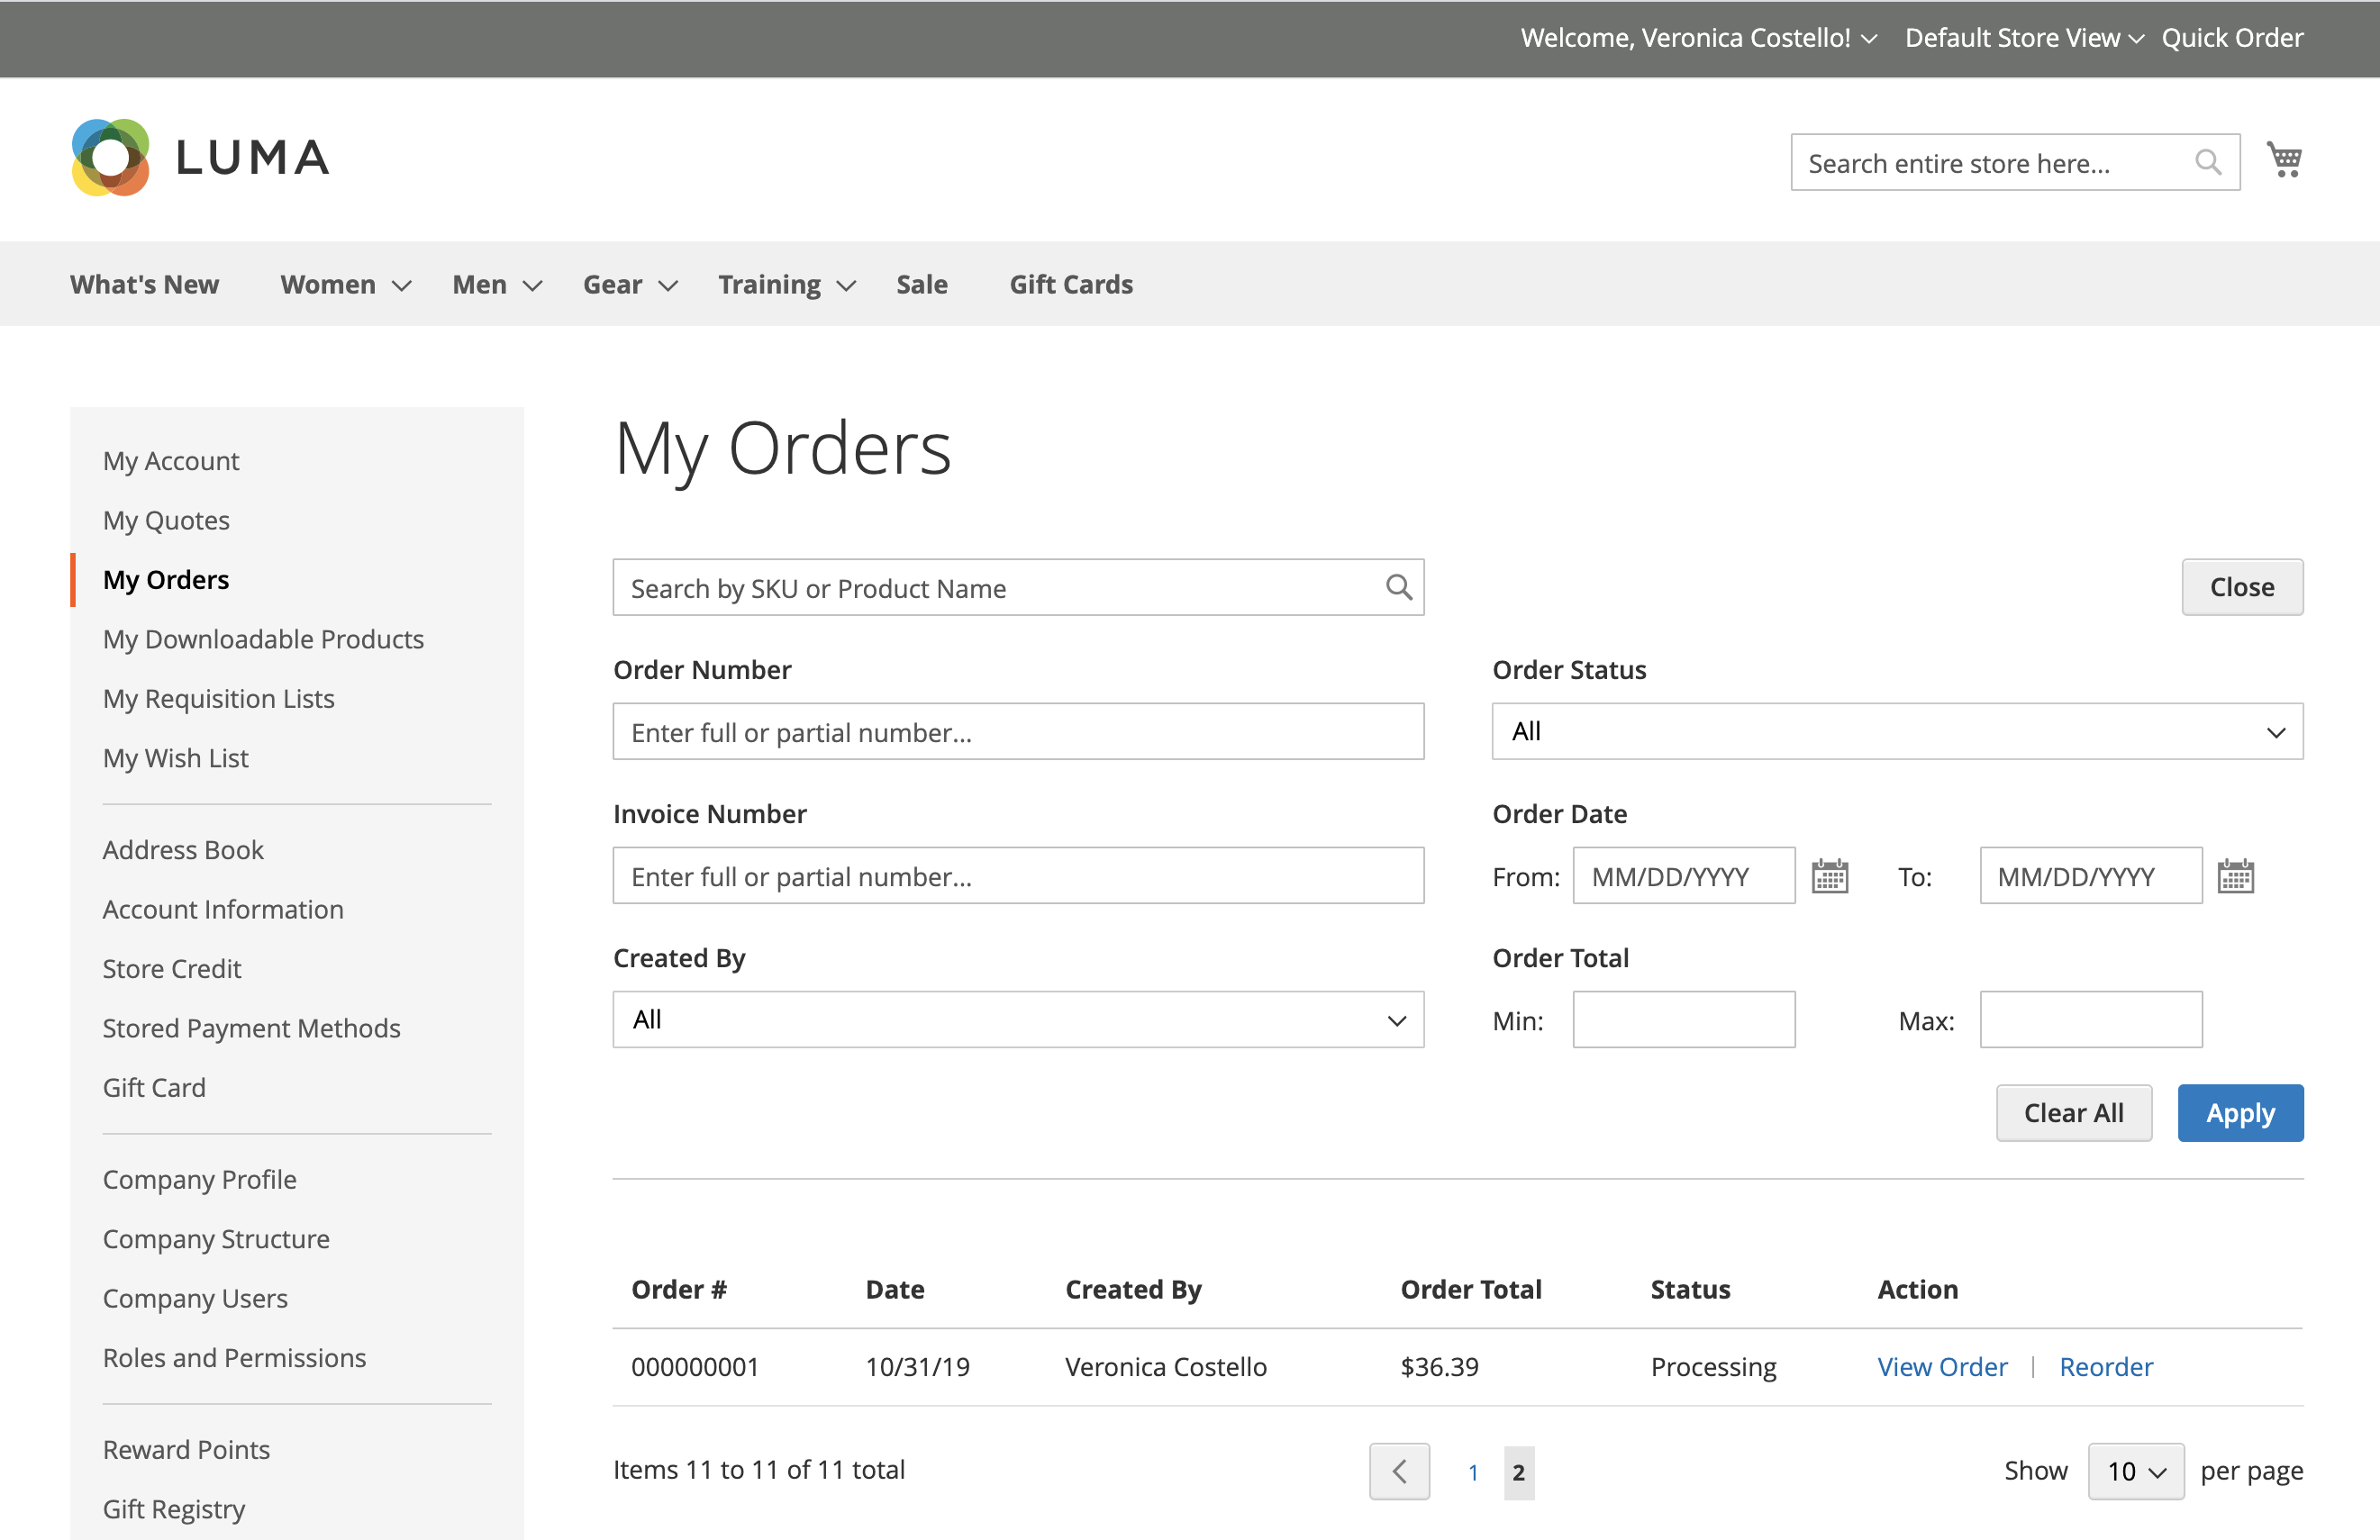Open Company Users
The width and height of the screenshot is (2380, 1540).
point(195,1298)
